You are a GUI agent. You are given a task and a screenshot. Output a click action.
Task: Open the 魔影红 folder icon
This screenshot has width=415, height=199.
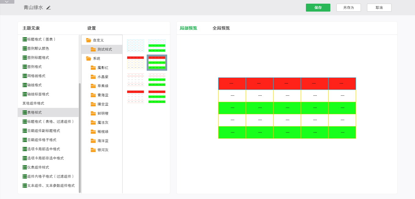pyautogui.click(x=93, y=68)
